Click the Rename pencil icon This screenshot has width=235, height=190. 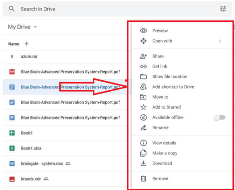[143, 127]
